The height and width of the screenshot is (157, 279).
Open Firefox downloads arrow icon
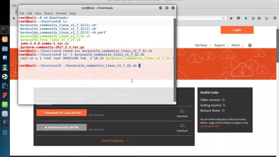246,18
